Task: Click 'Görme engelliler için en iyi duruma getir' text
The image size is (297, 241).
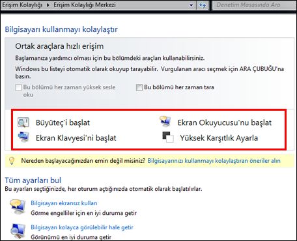Action: click(83, 213)
